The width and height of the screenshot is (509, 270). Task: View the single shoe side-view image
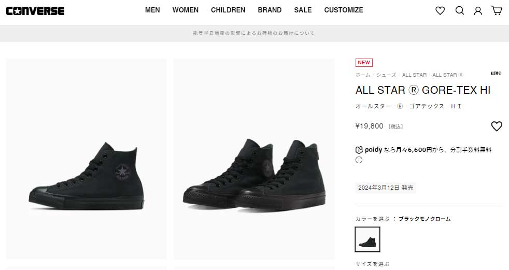click(x=87, y=159)
